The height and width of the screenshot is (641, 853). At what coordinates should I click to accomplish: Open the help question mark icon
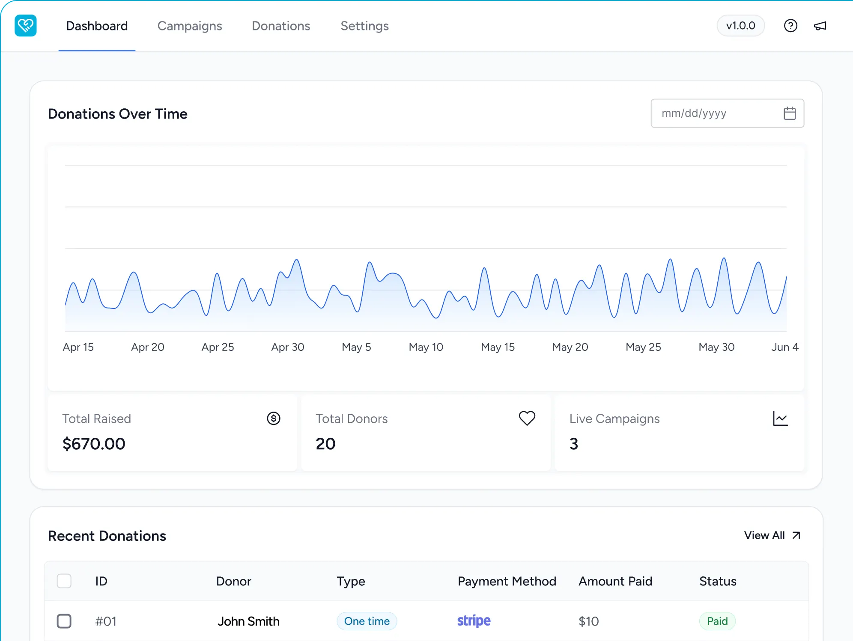click(790, 26)
